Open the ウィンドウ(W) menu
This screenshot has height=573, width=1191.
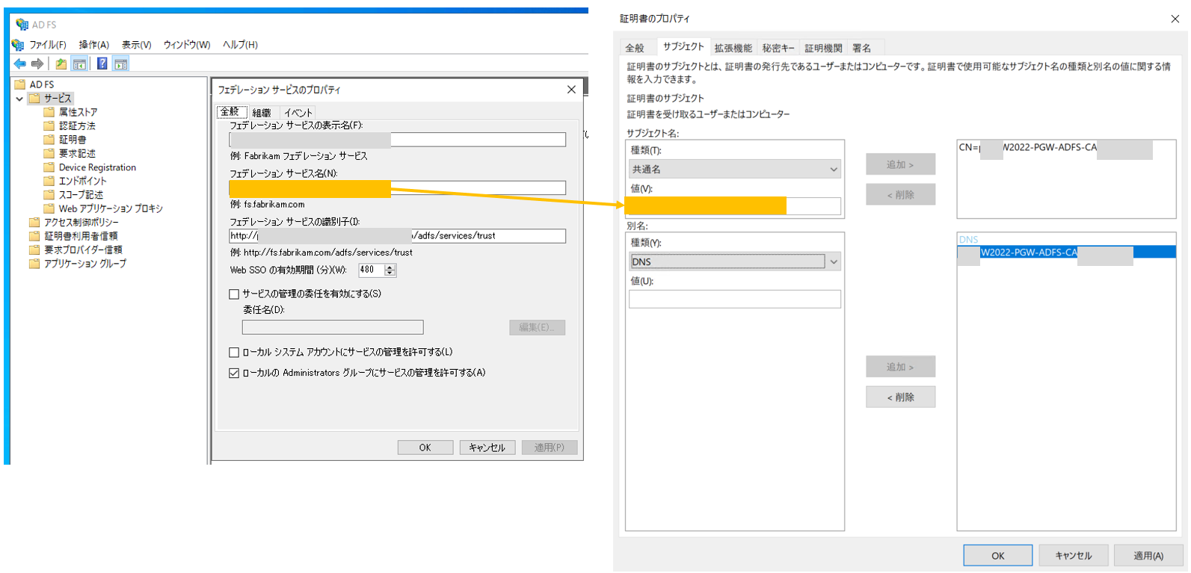187,45
